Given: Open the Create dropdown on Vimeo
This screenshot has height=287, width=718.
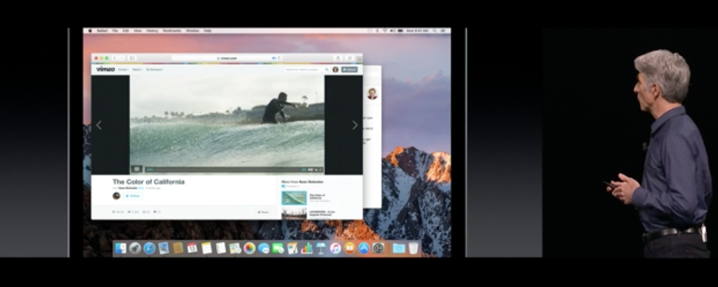Looking at the screenshot, I should pyautogui.click(x=123, y=70).
